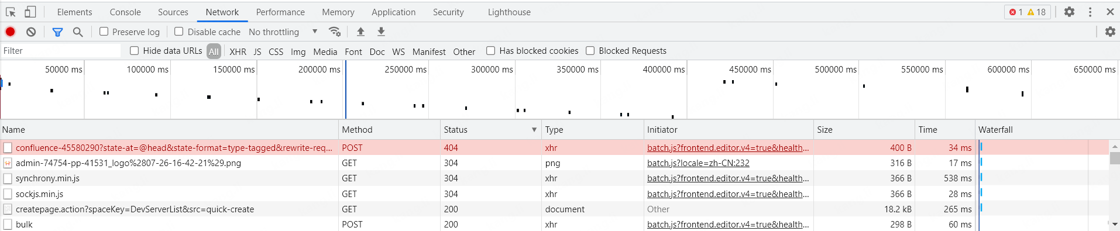
Task: Filter requests by WS
Action: point(398,51)
